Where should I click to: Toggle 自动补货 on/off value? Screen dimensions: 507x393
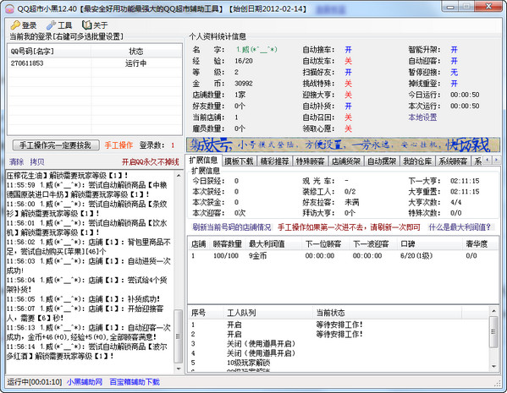(348, 106)
